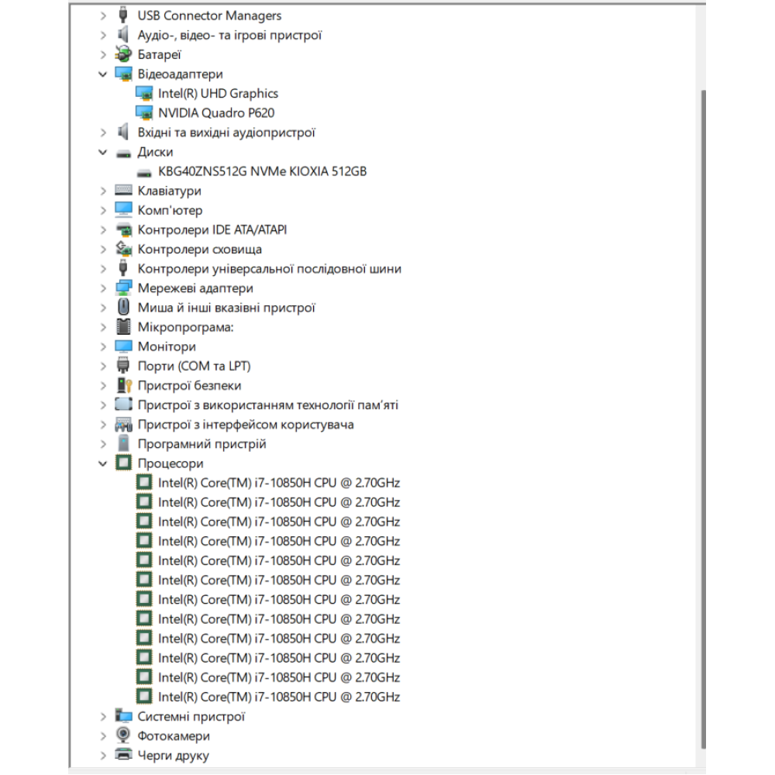Click the Контролери IDE ATA/ATAPI icon

point(123,230)
